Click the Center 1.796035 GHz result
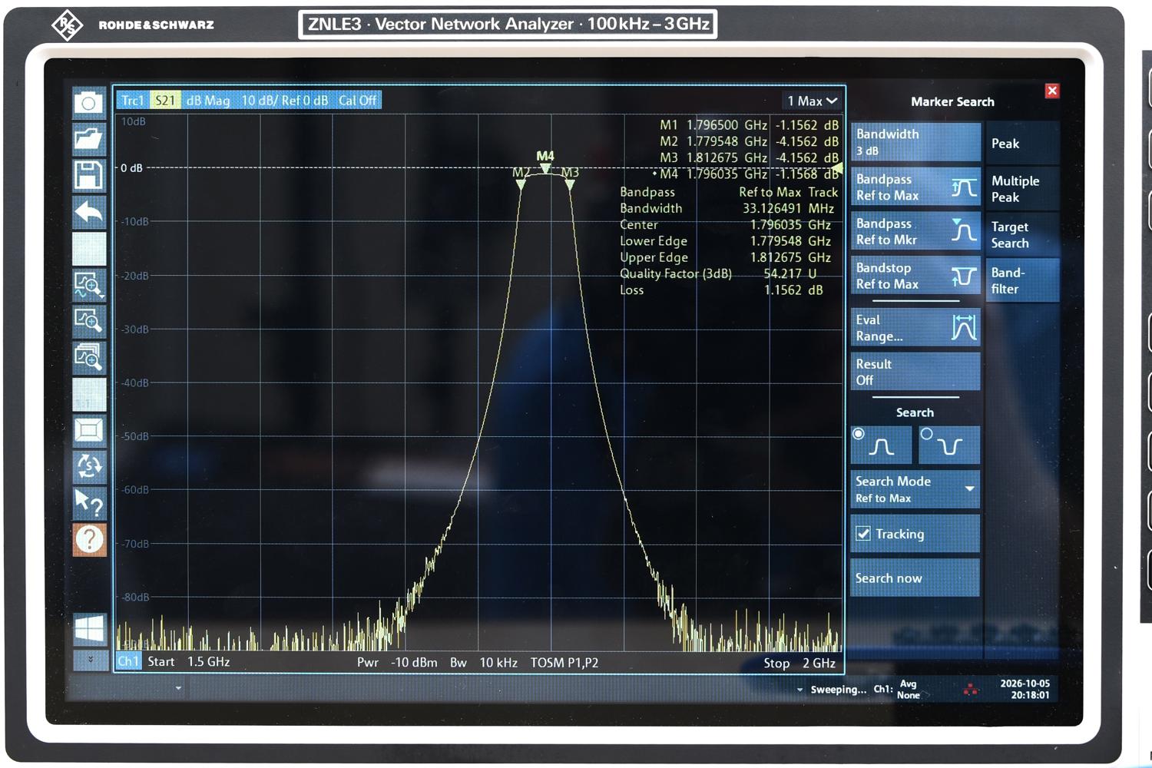Image resolution: width=1152 pixels, height=768 pixels. click(x=725, y=225)
